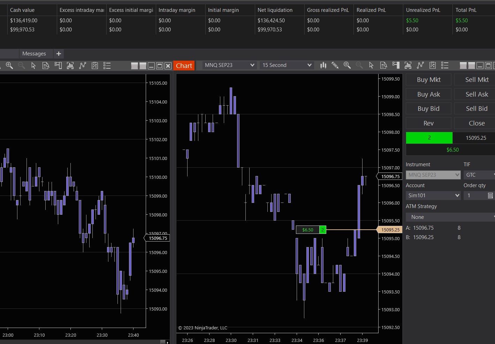The height and width of the screenshot is (344, 495).
Task: Add a new tab with plus button
Action: 59,54
